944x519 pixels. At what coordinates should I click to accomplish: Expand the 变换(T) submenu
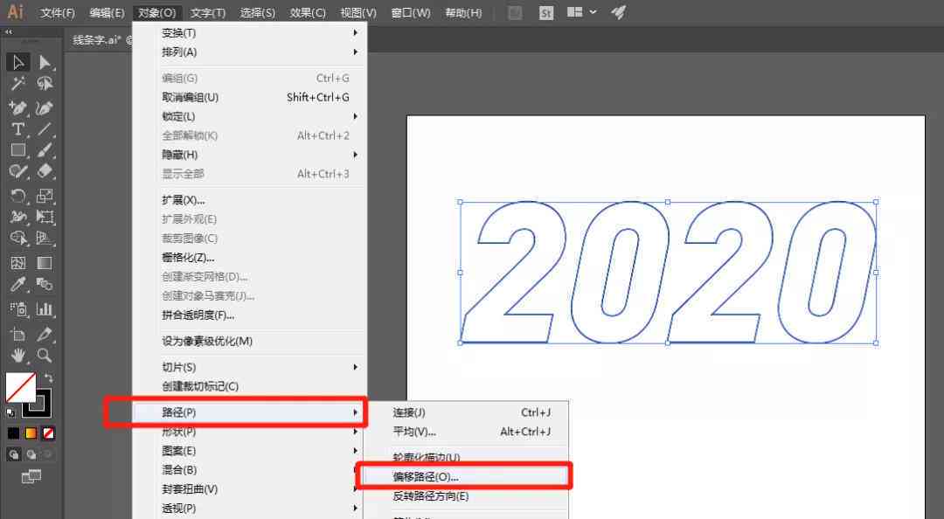(x=250, y=32)
